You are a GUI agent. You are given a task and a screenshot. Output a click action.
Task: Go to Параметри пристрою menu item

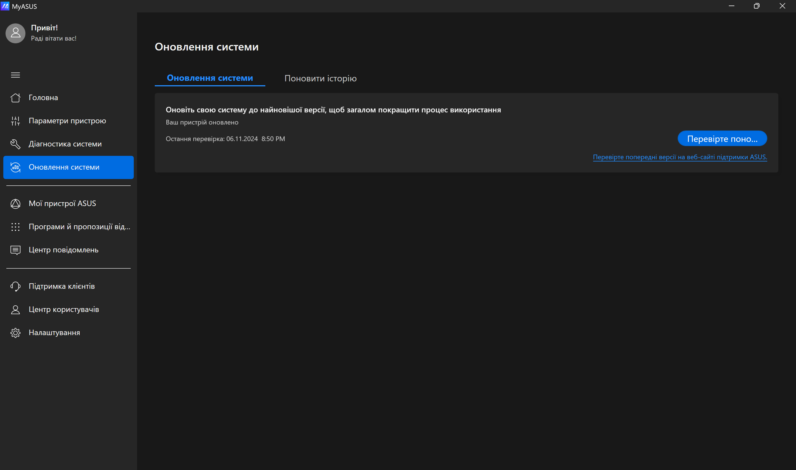click(x=67, y=121)
